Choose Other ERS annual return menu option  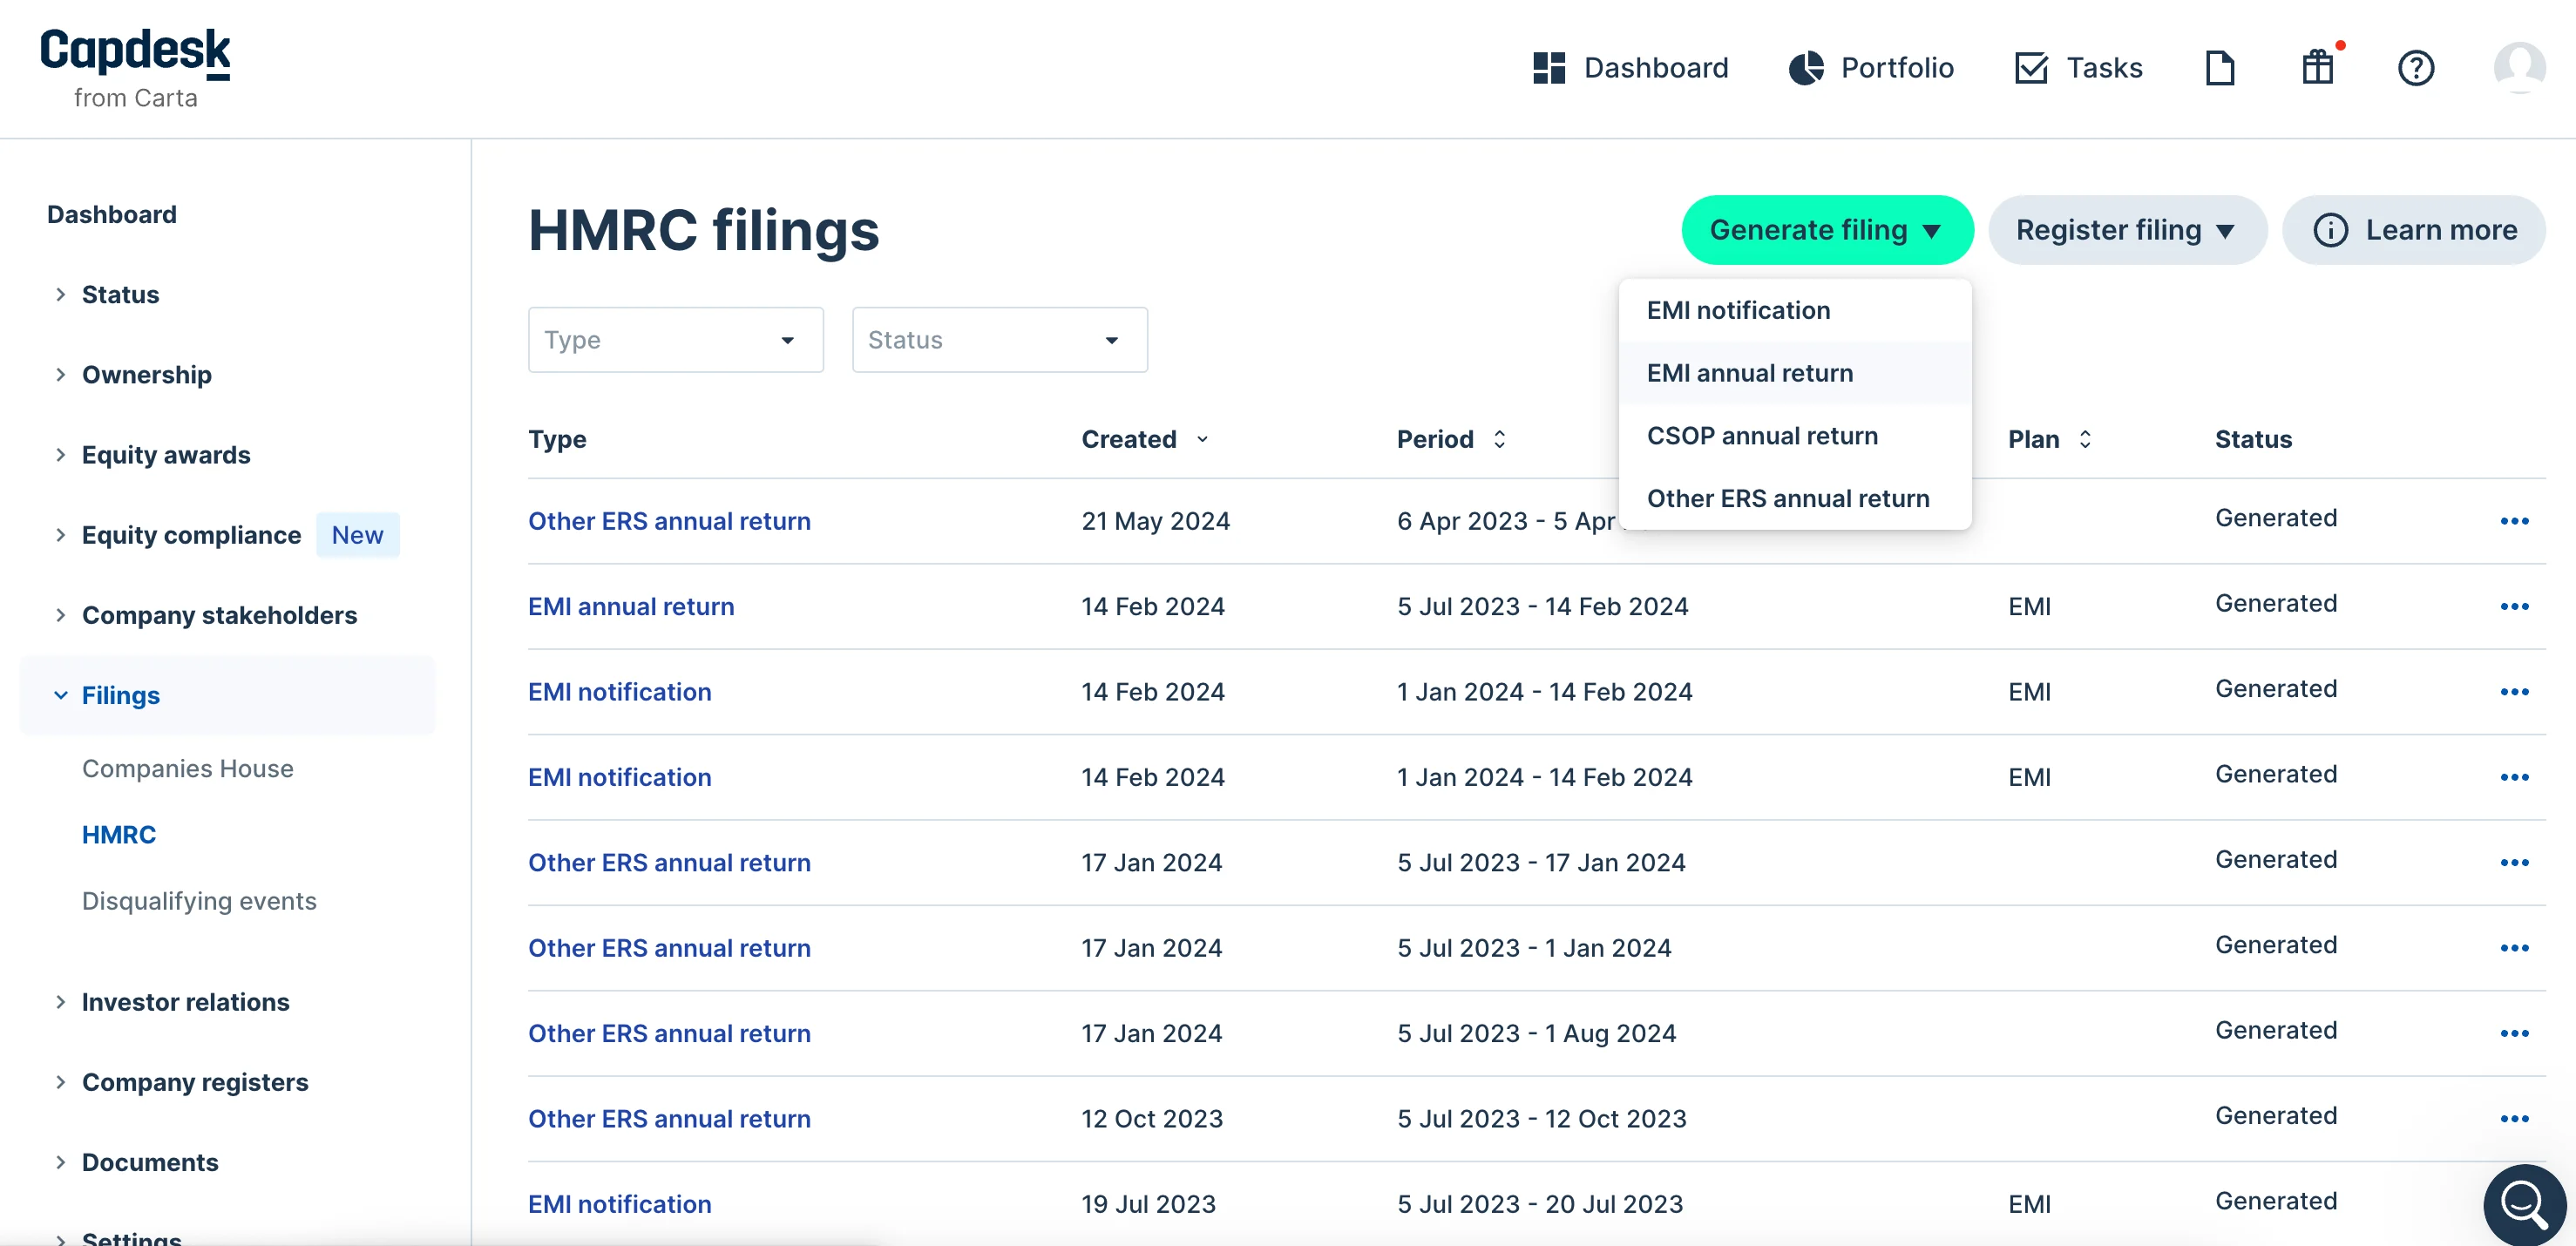pos(1795,498)
